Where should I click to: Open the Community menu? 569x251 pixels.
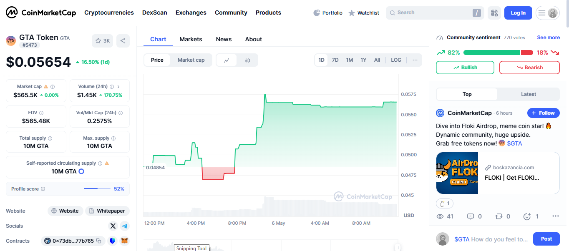(231, 13)
